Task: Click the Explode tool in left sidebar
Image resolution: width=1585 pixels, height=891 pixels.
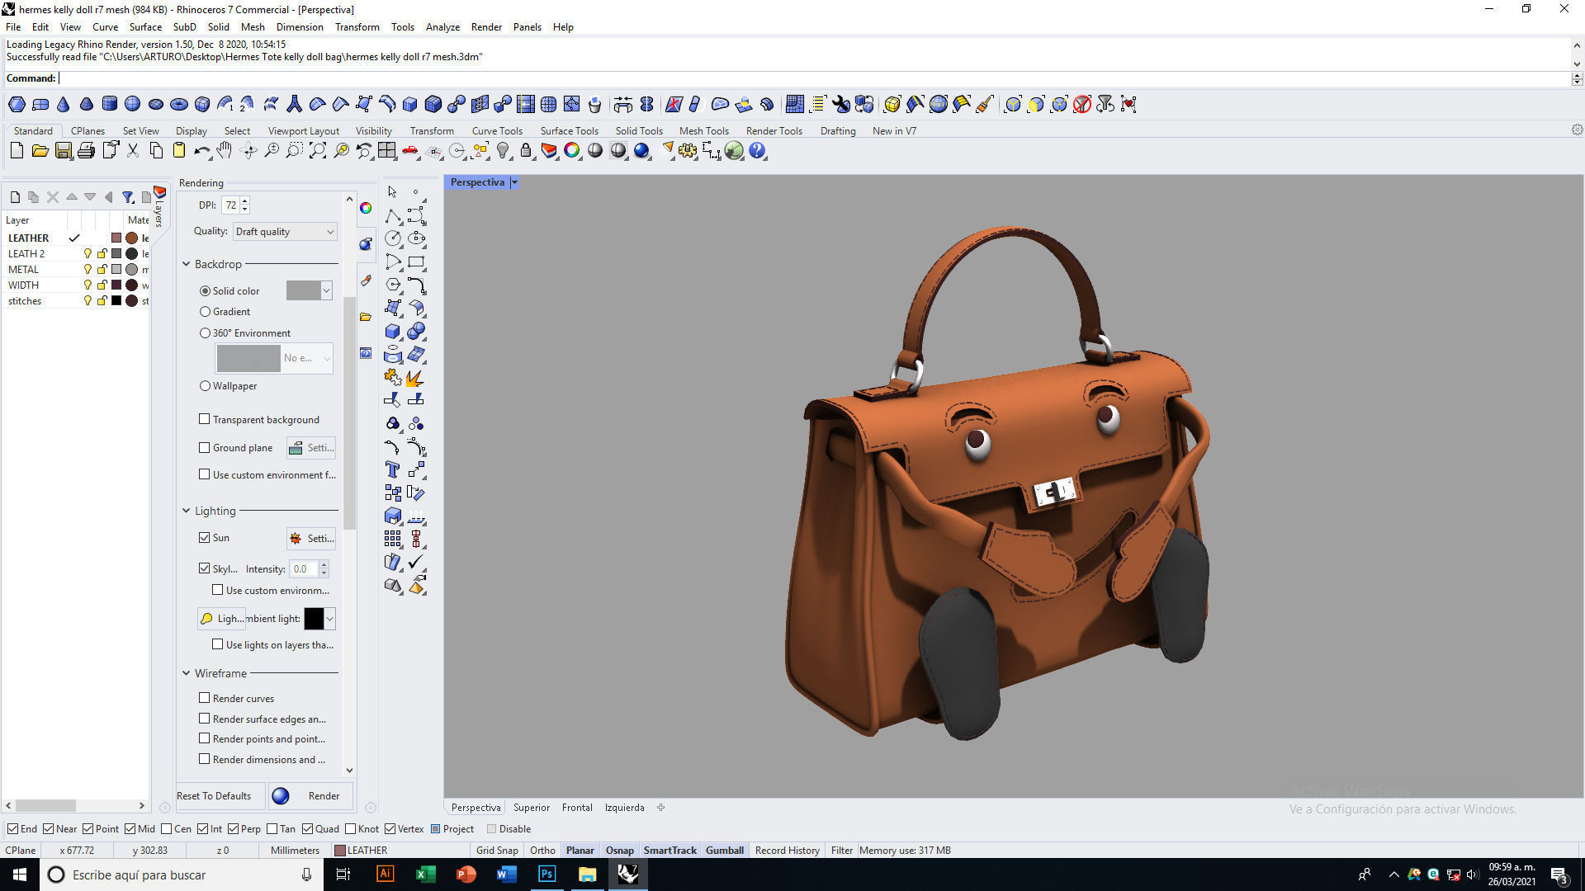Action: click(x=416, y=378)
